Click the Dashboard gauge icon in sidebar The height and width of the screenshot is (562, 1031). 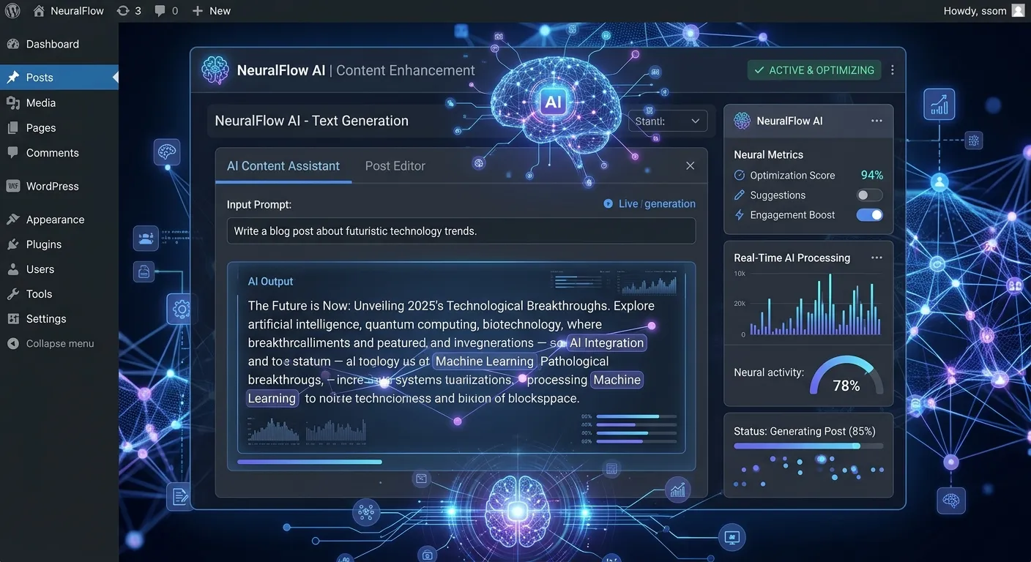point(13,44)
